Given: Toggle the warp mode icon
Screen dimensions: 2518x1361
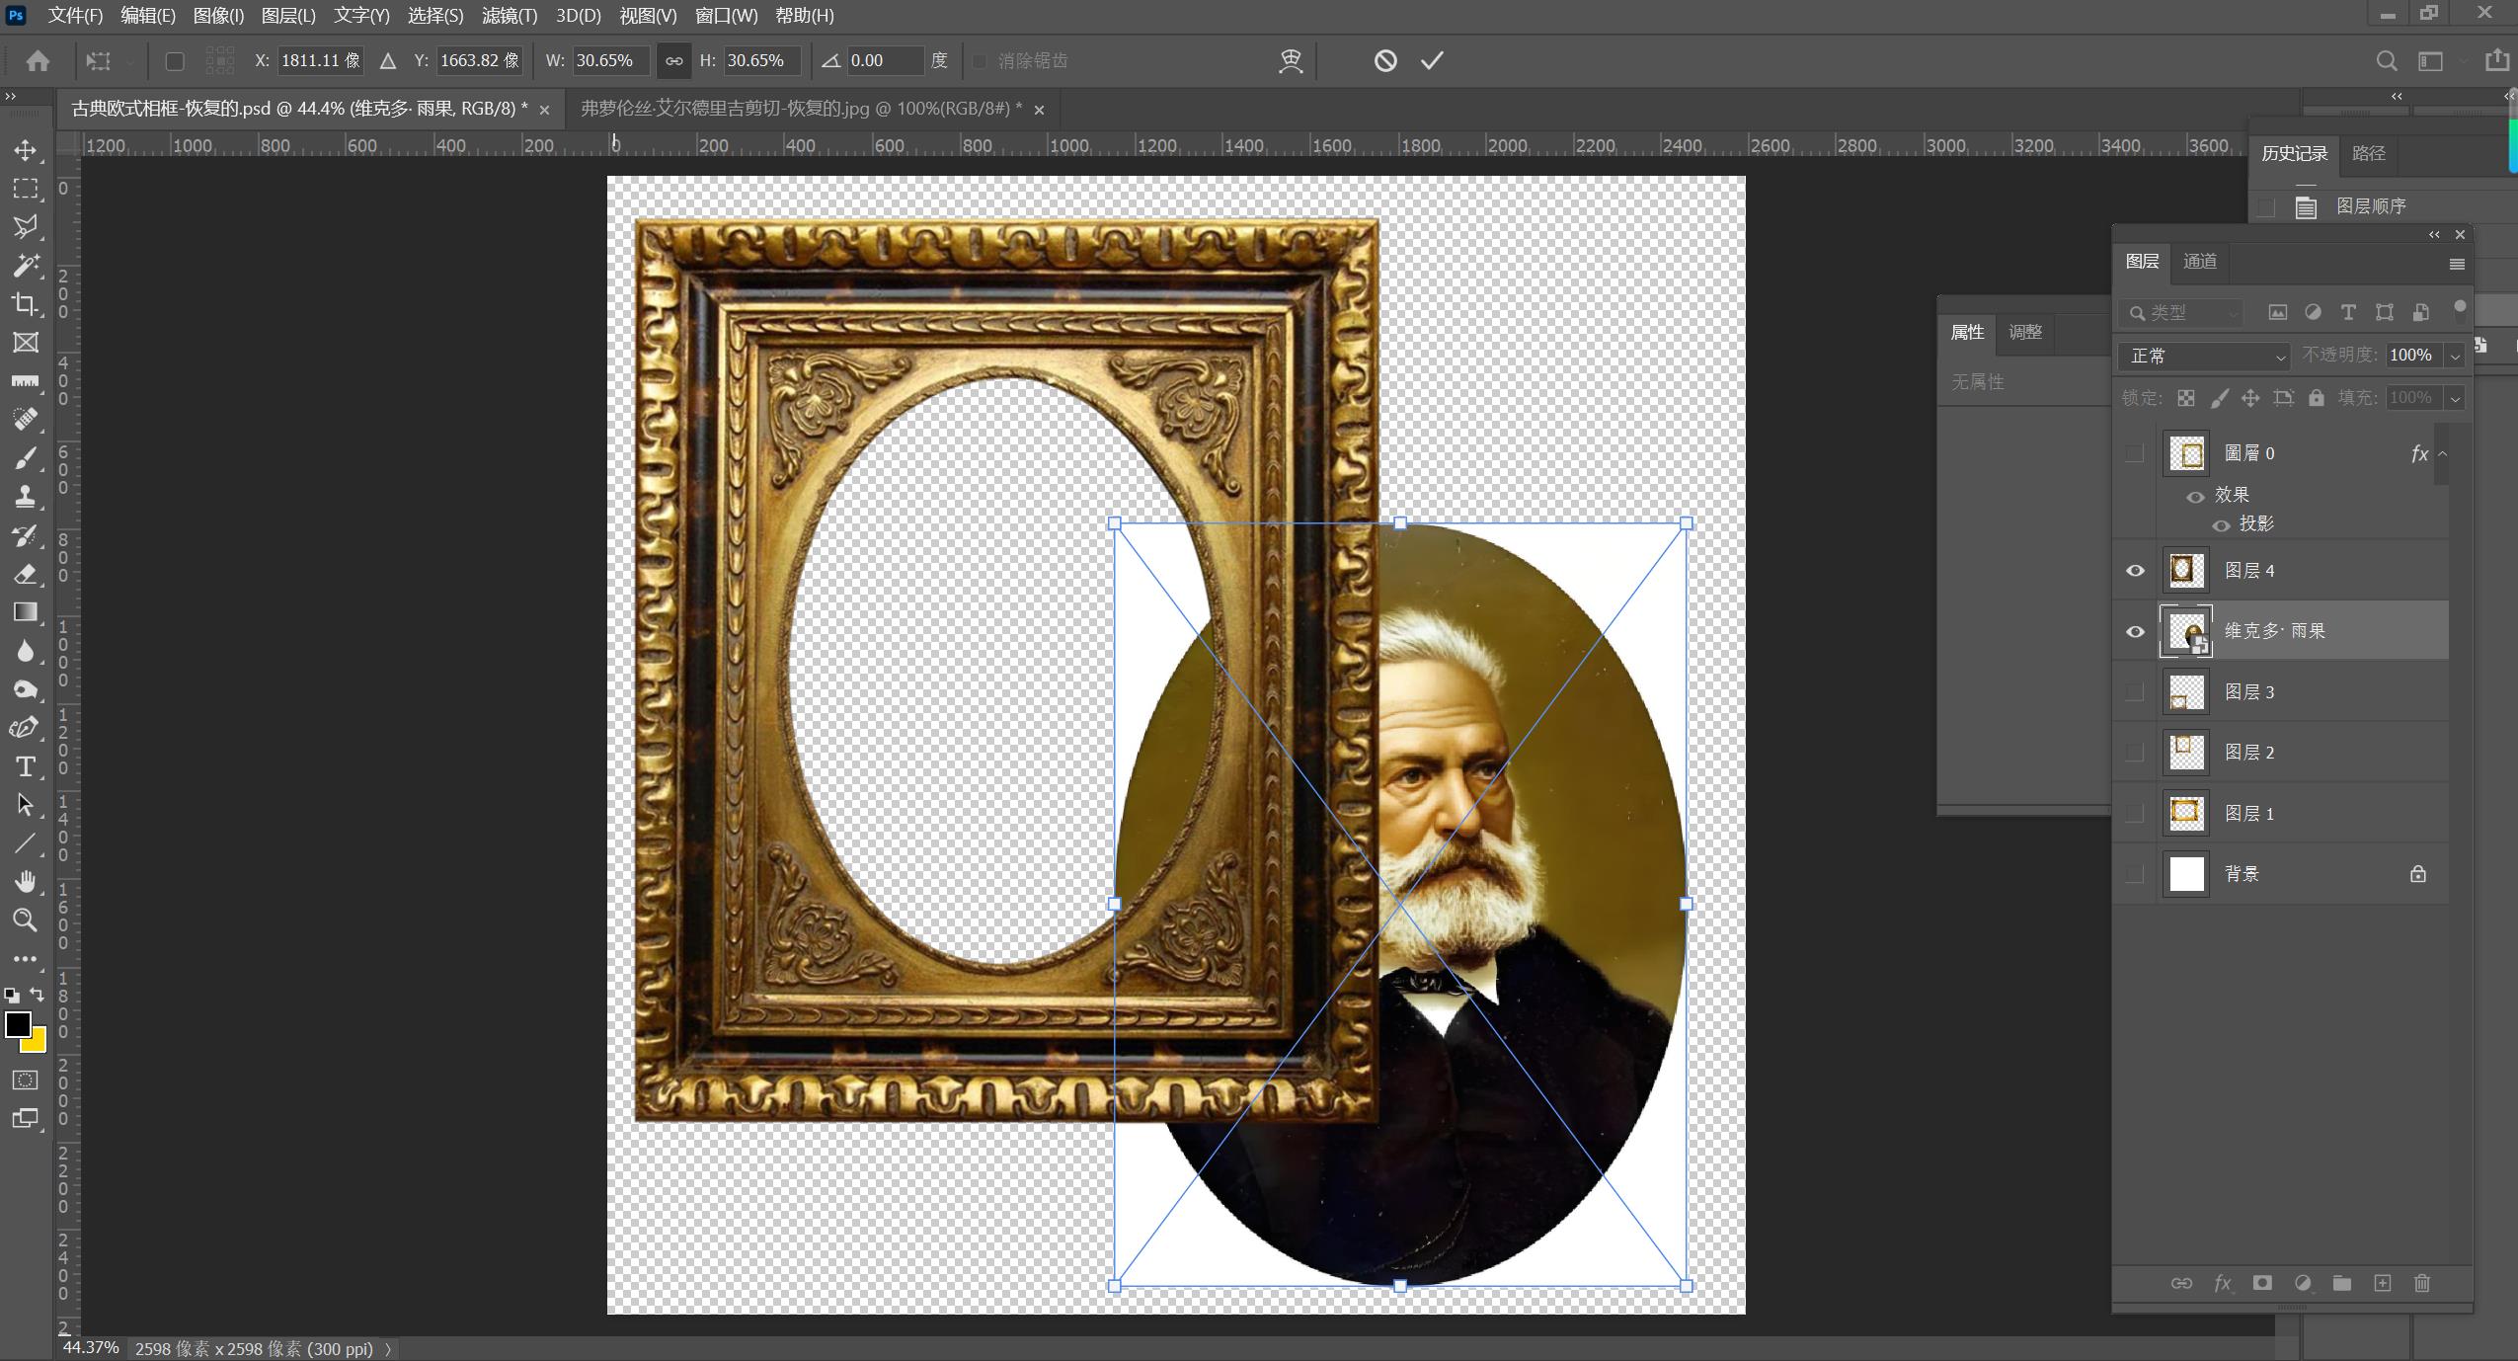Looking at the screenshot, I should (x=1291, y=61).
